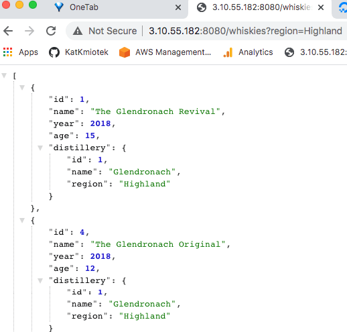Click the Not Secure warning icon
Screen dimensions: 347x332
coord(78,31)
